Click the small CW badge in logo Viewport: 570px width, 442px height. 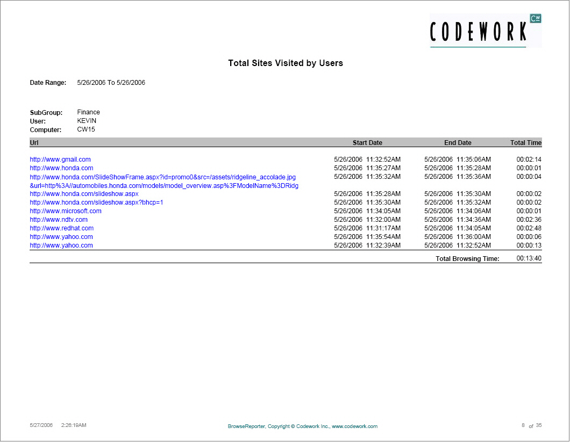pyautogui.click(x=535, y=18)
